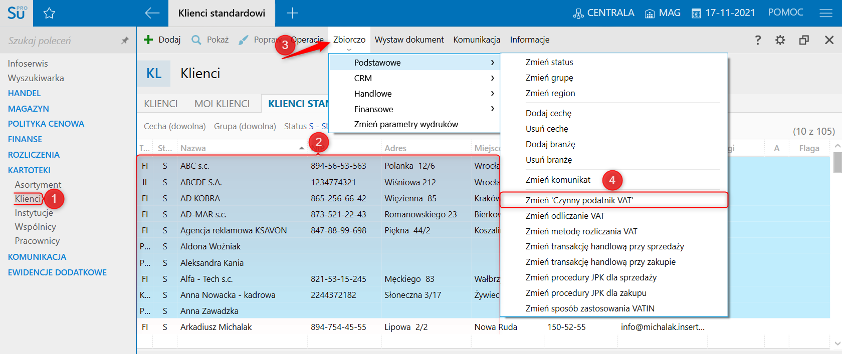Open help with question mark icon
842x354 pixels.
coord(758,40)
